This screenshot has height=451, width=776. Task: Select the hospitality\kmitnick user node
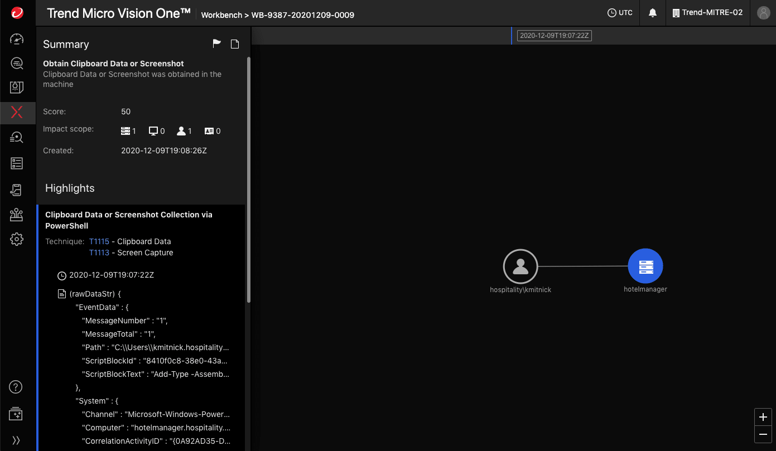520,266
